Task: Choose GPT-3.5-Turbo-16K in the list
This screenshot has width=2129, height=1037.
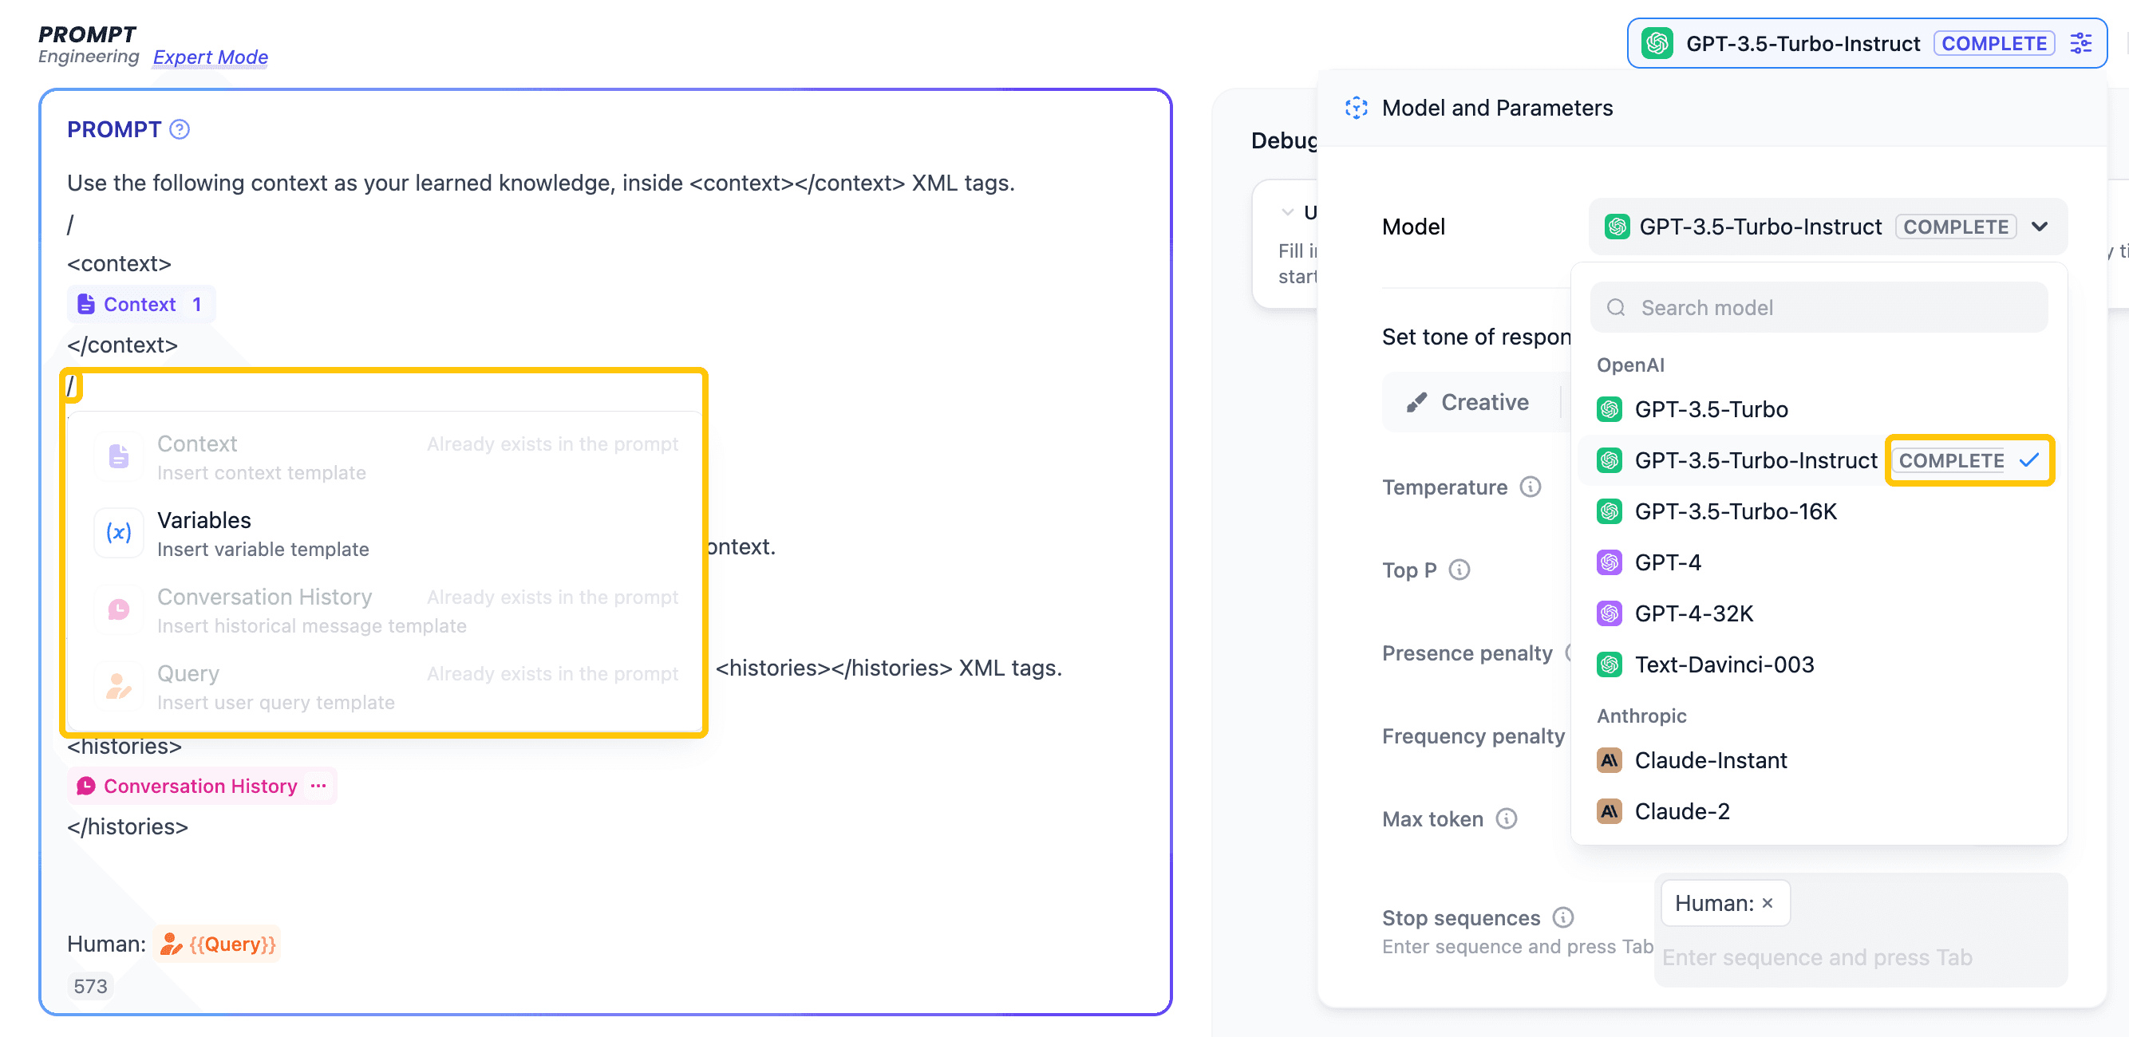Action: pyautogui.click(x=1735, y=511)
